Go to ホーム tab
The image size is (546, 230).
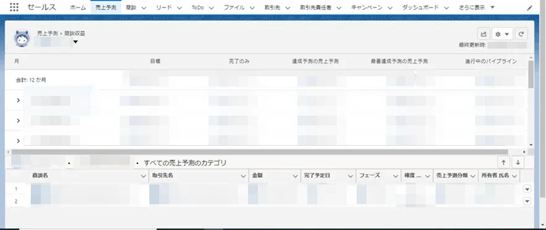[x=78, y=7]
